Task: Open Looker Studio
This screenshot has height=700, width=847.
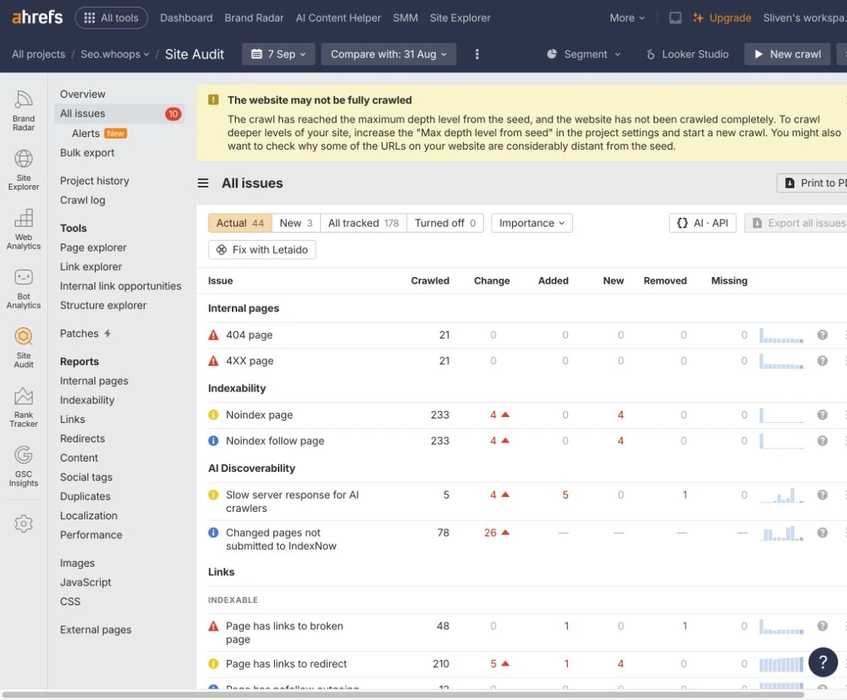Action: tap(687, 54)
